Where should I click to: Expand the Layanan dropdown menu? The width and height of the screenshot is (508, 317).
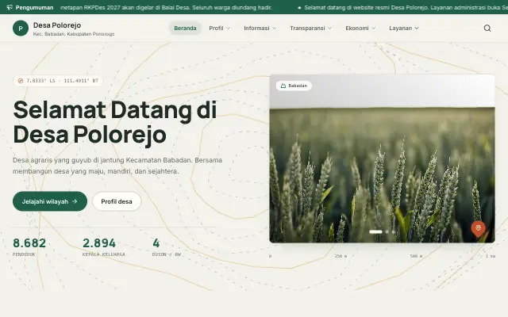[x=404, y=29]
